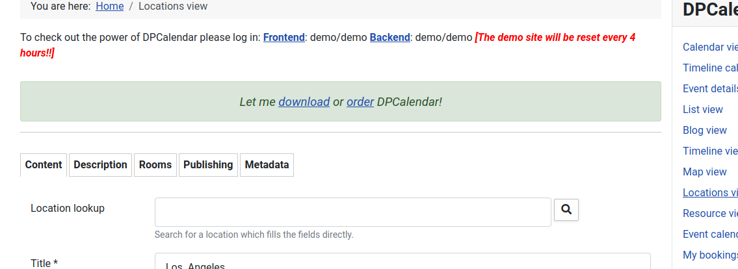This screenshot has height=269, width=738.
Task: Open the Frontend login link
Action: point(283,38)
